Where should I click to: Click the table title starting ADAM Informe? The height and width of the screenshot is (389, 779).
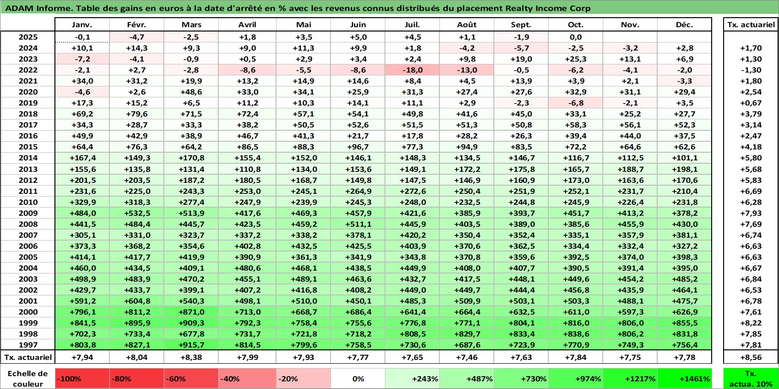click(298, 8)
